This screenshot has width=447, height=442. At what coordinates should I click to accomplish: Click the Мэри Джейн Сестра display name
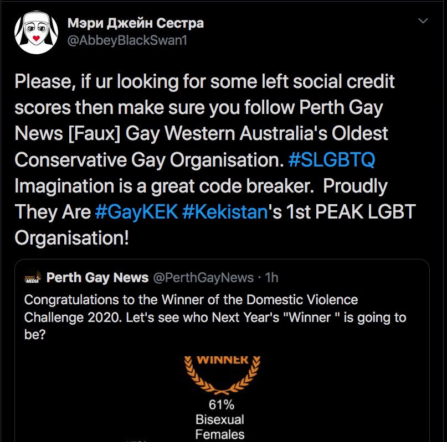pos(135,23)
